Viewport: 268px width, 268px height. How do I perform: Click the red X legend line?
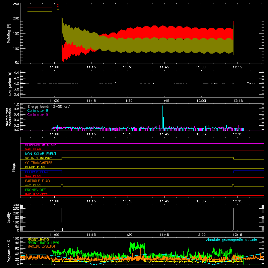tap(40, 7)
